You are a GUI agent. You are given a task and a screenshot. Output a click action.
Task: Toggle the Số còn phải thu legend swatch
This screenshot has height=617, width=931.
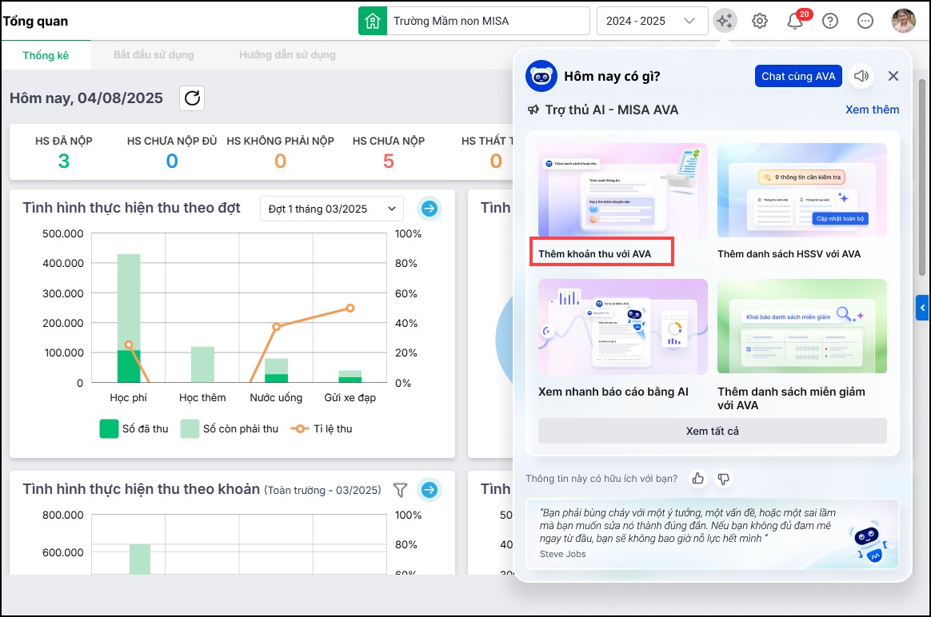(190, 429)
